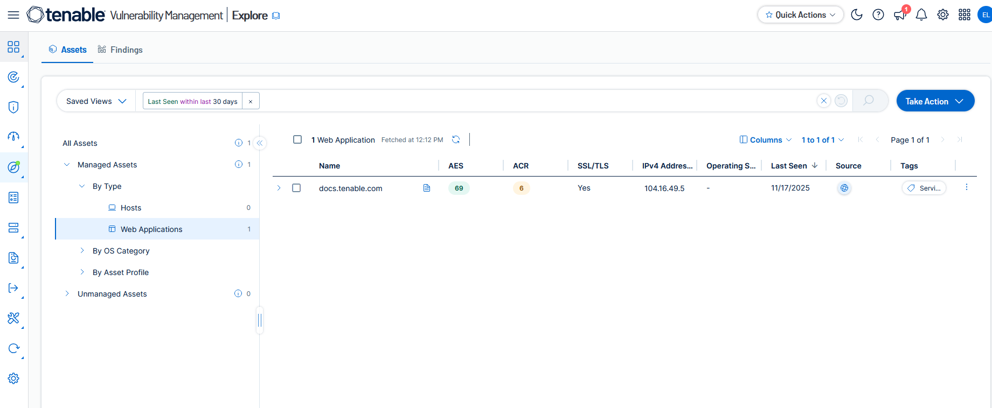Open the Columns dropdown
992x408 pixels.
click(766, 140)
